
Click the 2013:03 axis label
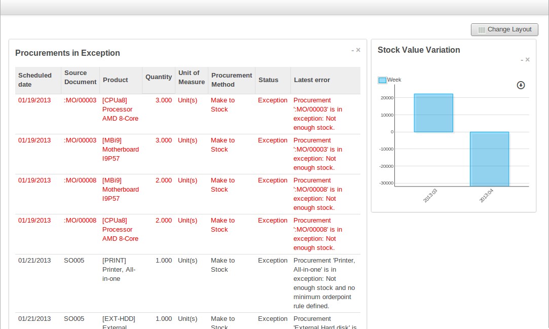[430, 195]
